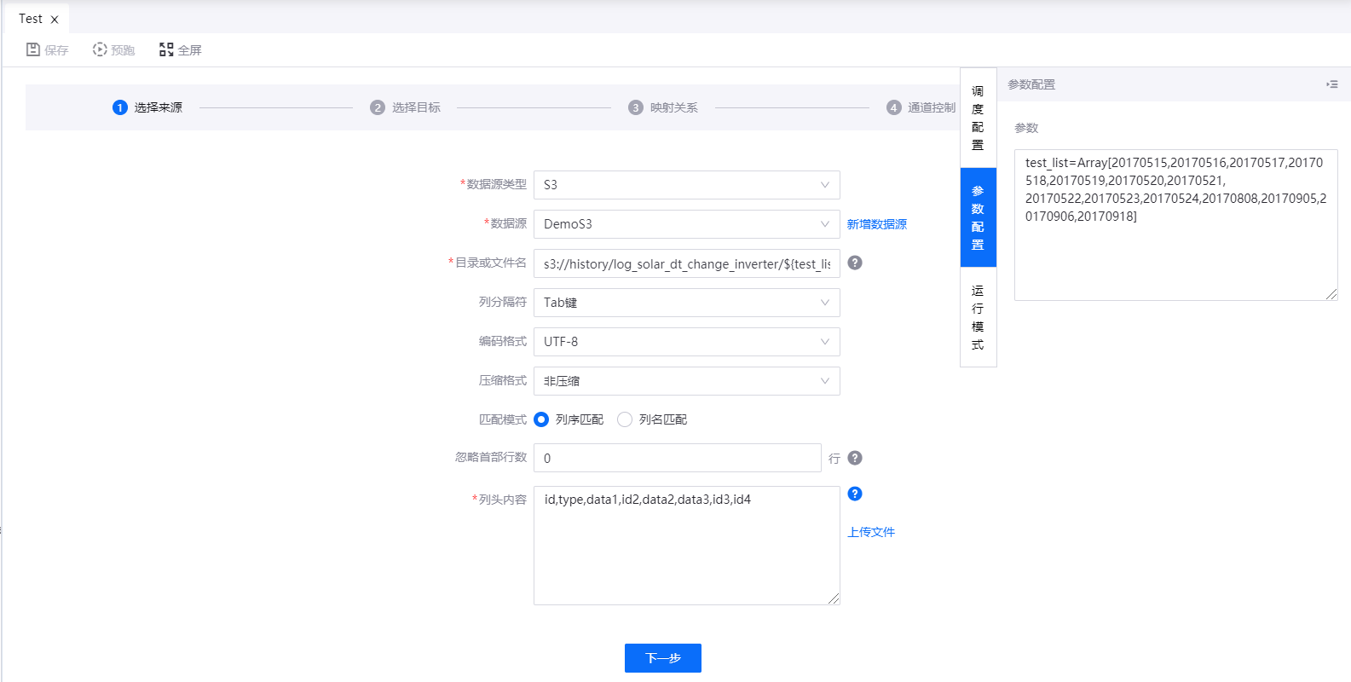Open 编码格式 dropdown showing UTF-8
The image size is (1351, 682).
[687, 342]
